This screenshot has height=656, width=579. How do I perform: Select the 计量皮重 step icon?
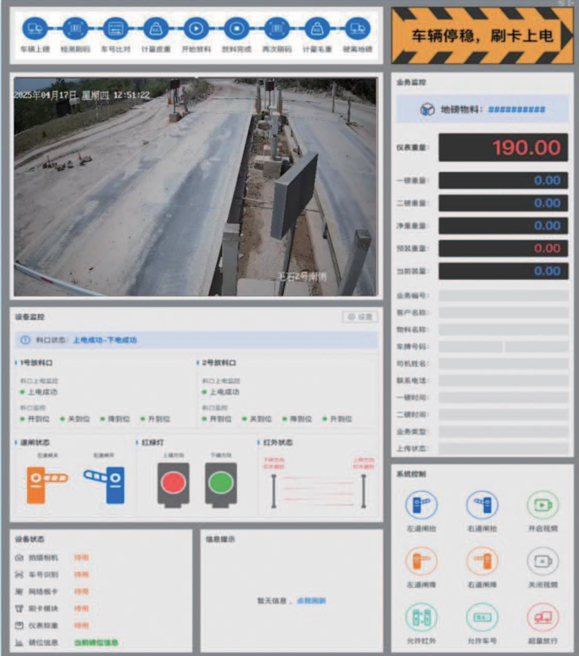(155, 29)
